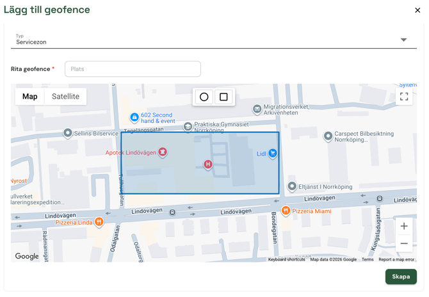Click the Pizzeria Miami label text
This screenshot has width=429, height=297.
312,211
